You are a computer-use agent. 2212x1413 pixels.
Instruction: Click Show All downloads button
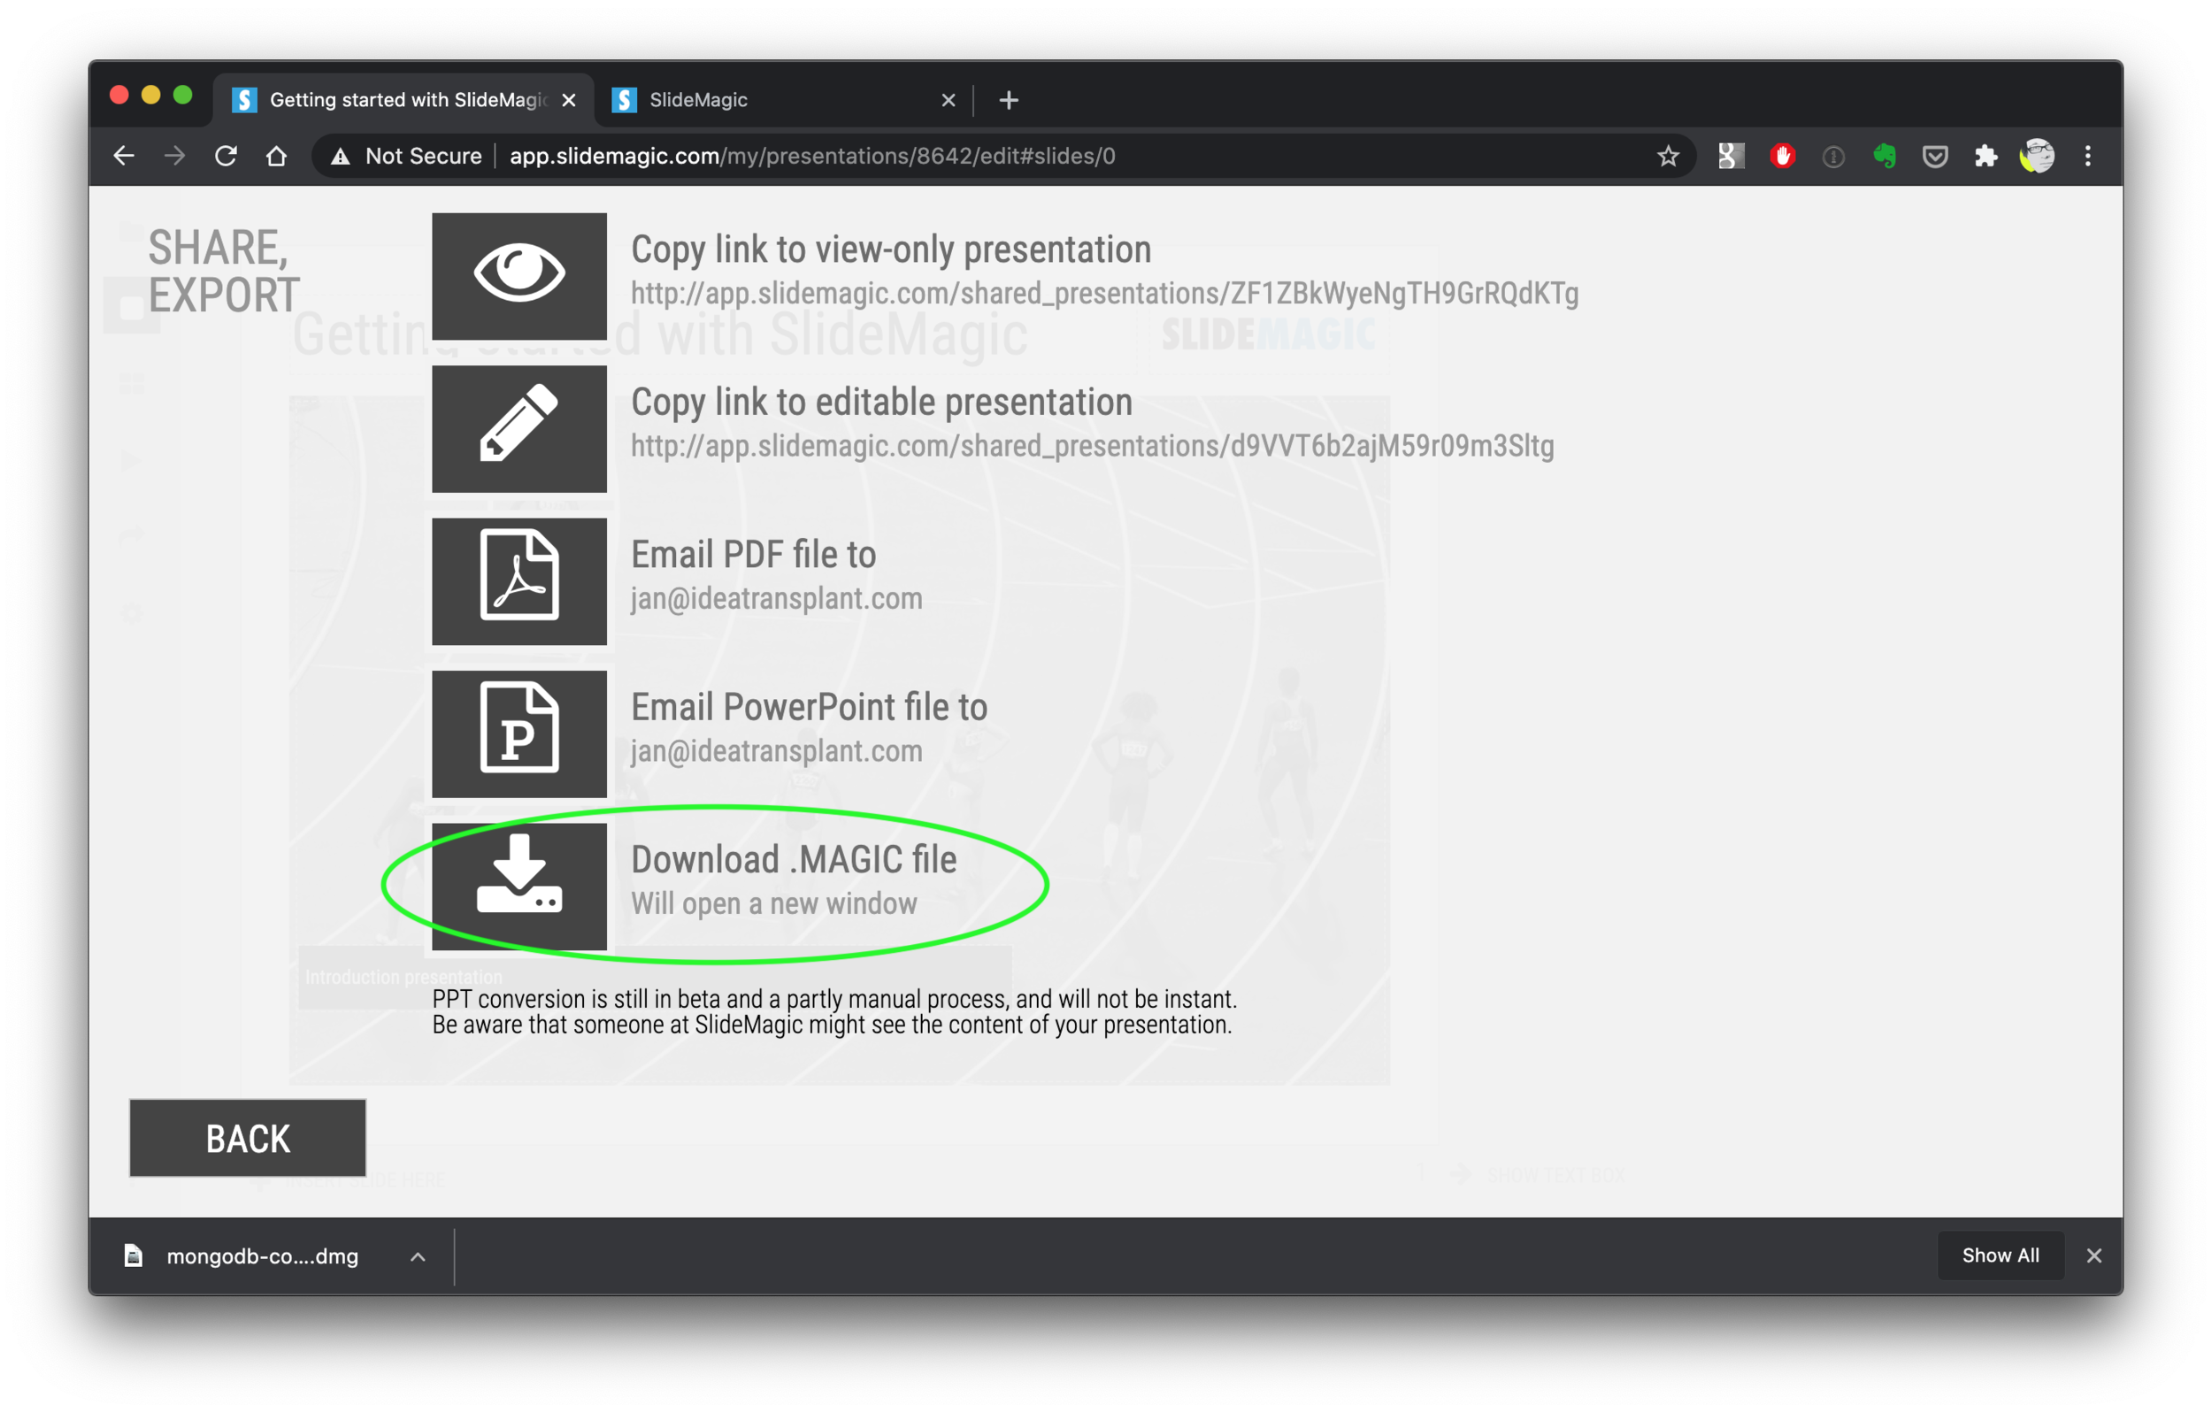(x=2000, y=1255)
